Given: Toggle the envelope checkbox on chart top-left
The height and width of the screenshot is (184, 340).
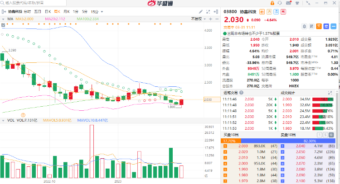Looking at the screenshot, I should [x=3, y=25].
